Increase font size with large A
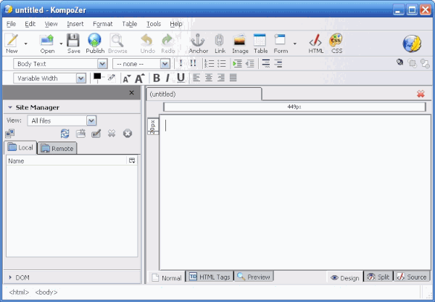435x302 pixels. point(140,78)
